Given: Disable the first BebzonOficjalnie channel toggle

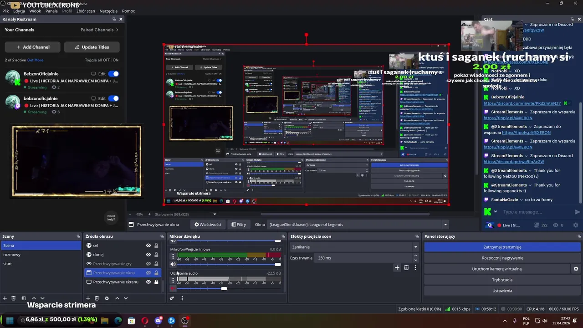Looking at the screenshot, I should pyautogui.click(x=113, y=74).
